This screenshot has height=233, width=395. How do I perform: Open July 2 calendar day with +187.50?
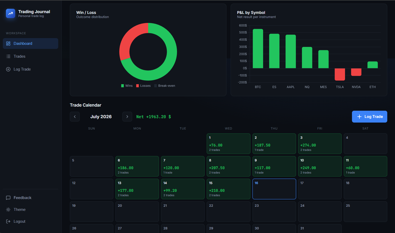(x=274, y=144)
